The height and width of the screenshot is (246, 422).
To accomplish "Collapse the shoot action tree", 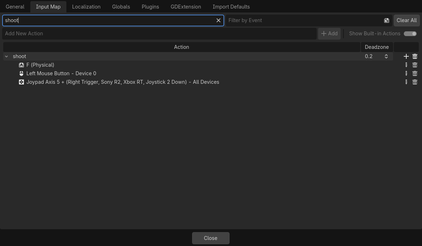I will click(x=6, y=56).
